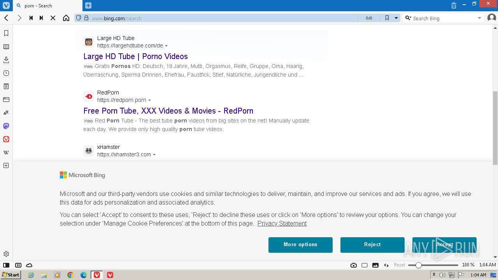The width and height of the screenshot is (498, 280).
Task: Click the Privacy Statement link
Action: (x=282, y=223)
